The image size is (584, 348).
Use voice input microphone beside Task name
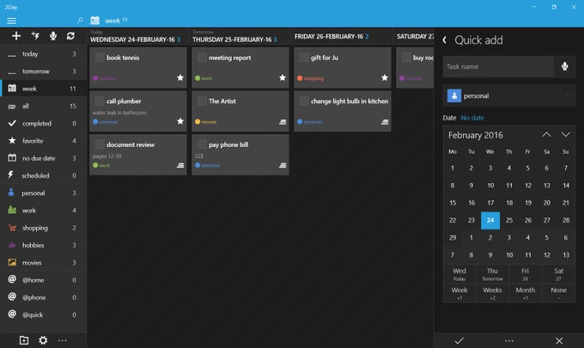click(x=565, y=66)
